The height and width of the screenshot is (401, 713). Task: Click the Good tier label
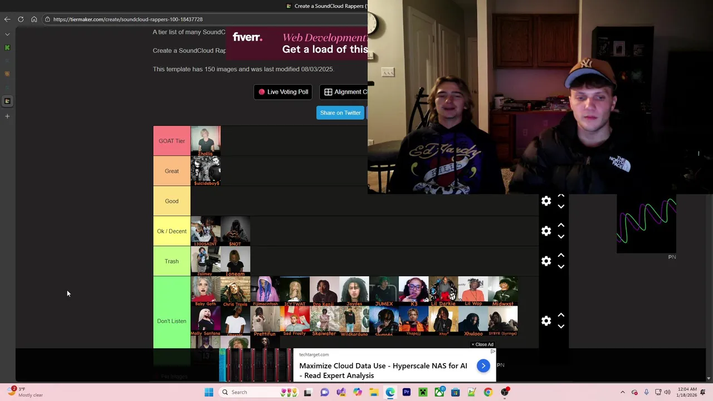(x=172, y=201)
